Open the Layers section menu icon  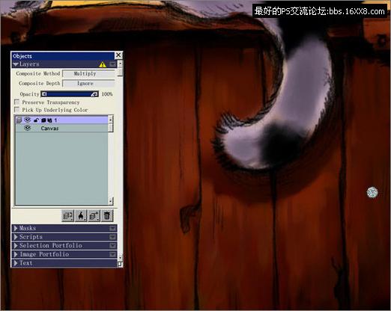tap(113, 64)
